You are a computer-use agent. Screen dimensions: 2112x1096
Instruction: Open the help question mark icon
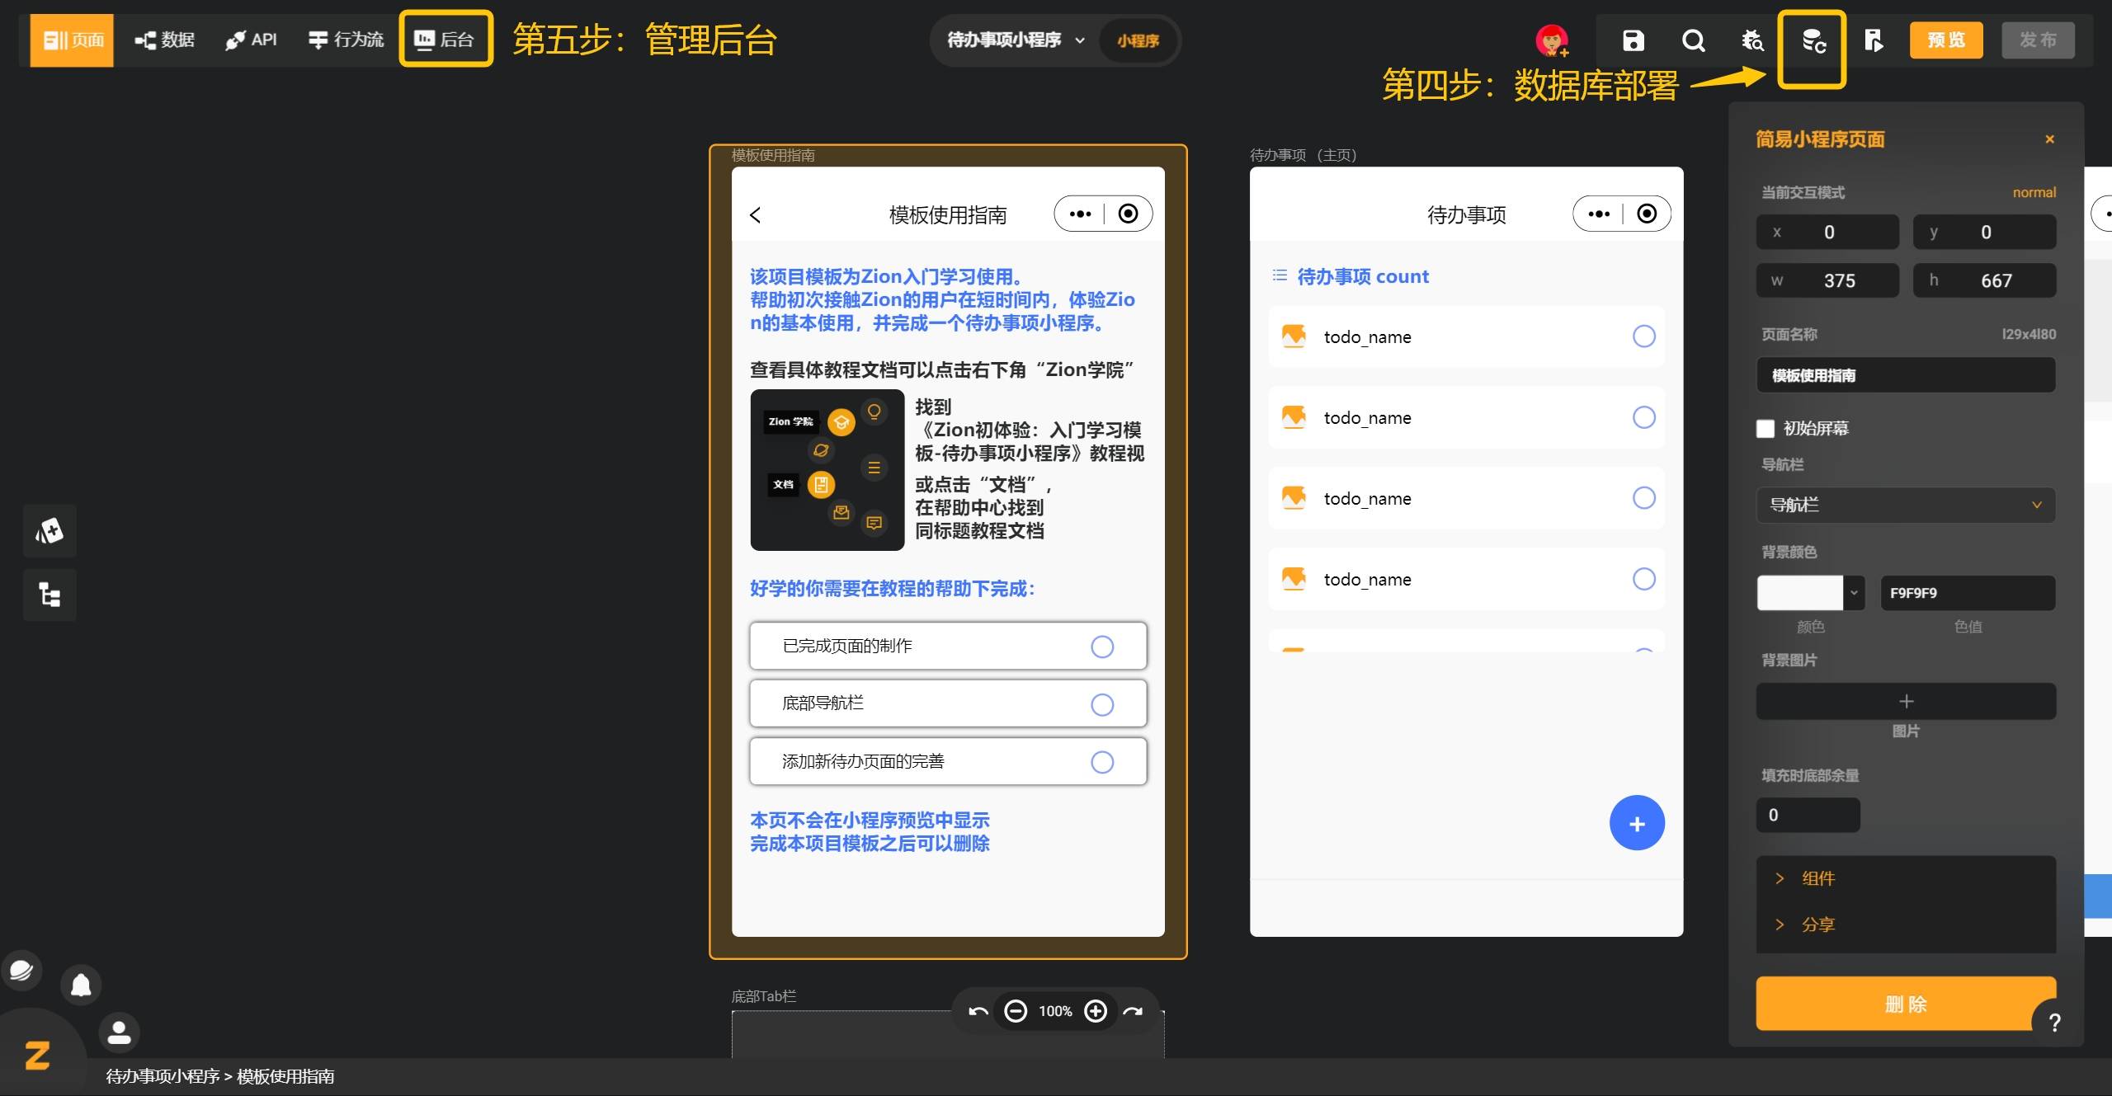point(2054,1023)
